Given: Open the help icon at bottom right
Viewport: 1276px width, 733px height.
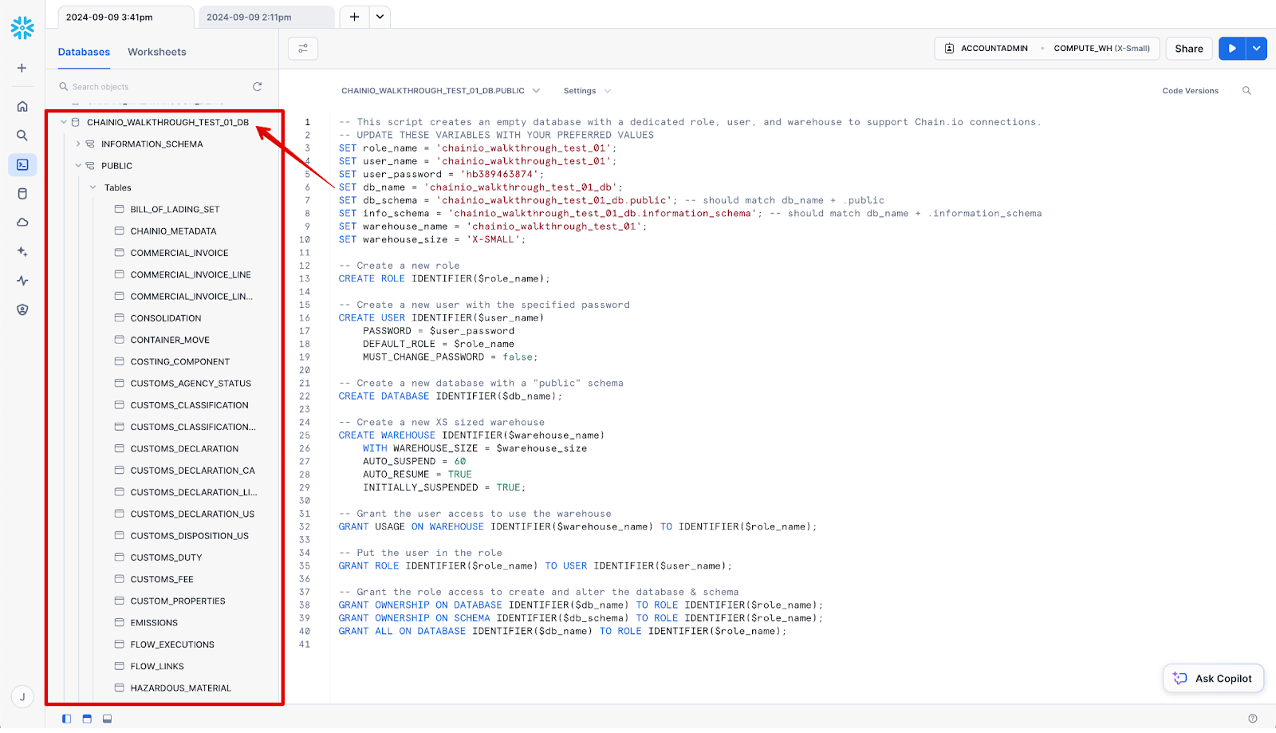Looking at the screenshot, I should [x=1252, y=719].
